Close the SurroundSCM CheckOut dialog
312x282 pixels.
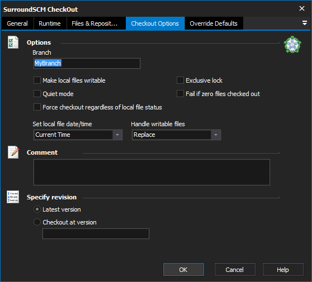pyautogui.click(x=302, y=8)
